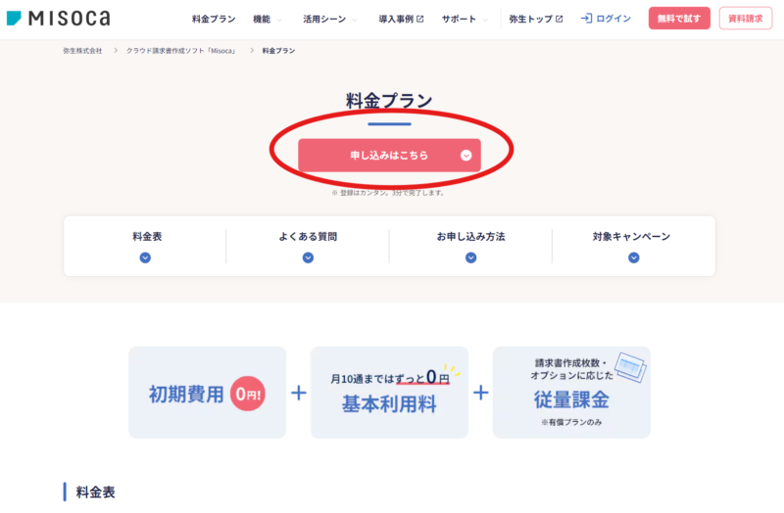This screenshot has width=784, height=513.
Task: Click white arrow circle in 申し込みはこちら button
Action: [x=466, y=155]
